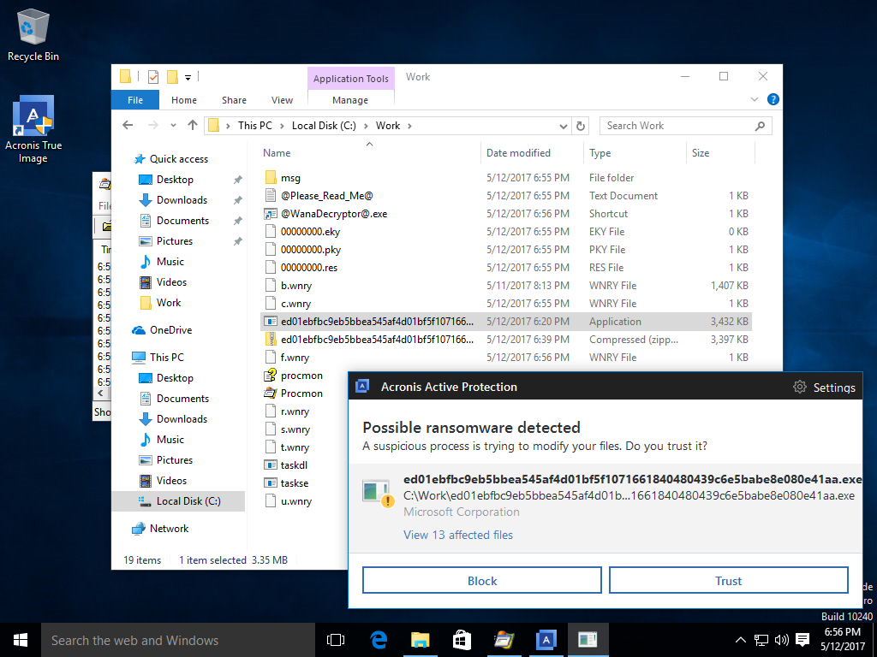This screenshot has width=877, height=657.
Task: Open Acronis True Image desktop shortcut
Action: coord(33,129)
